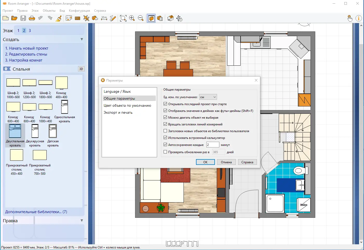Click the print icon in toolbar

pos(32,18)
